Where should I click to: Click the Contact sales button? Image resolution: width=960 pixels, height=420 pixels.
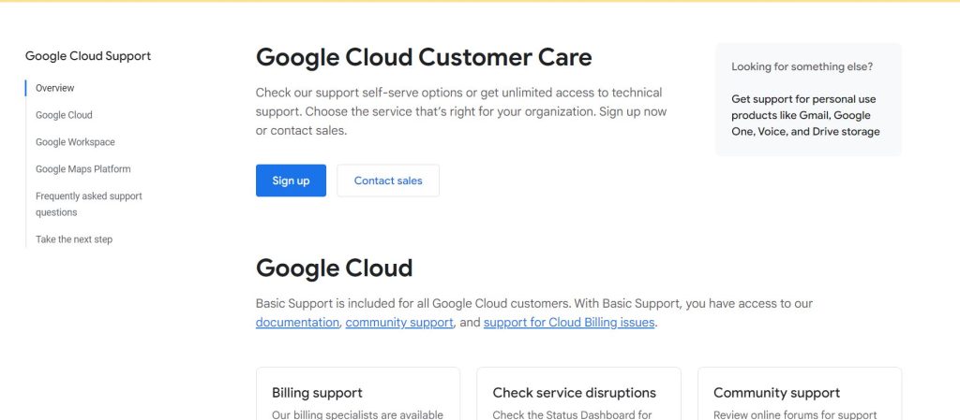point(388,181)
